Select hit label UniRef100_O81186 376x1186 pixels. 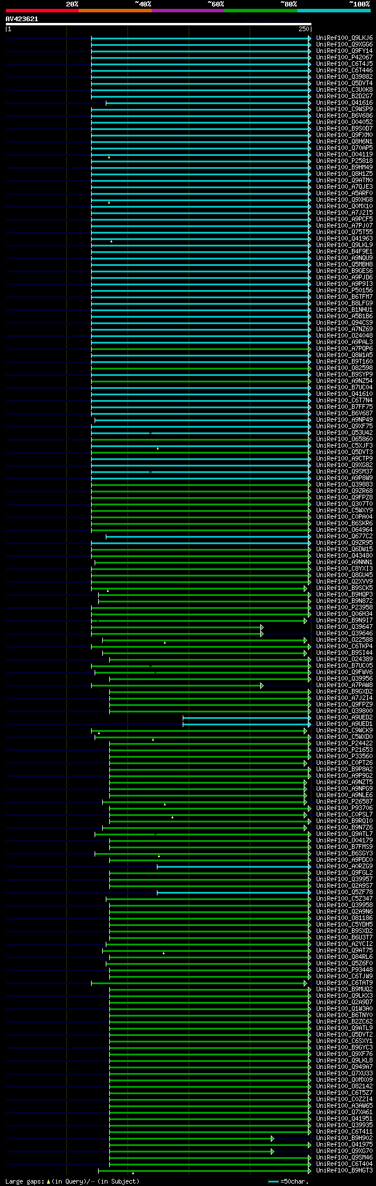(344, 918)
